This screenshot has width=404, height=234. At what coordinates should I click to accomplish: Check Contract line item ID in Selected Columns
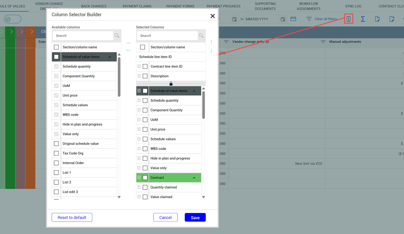coord(145,67)
